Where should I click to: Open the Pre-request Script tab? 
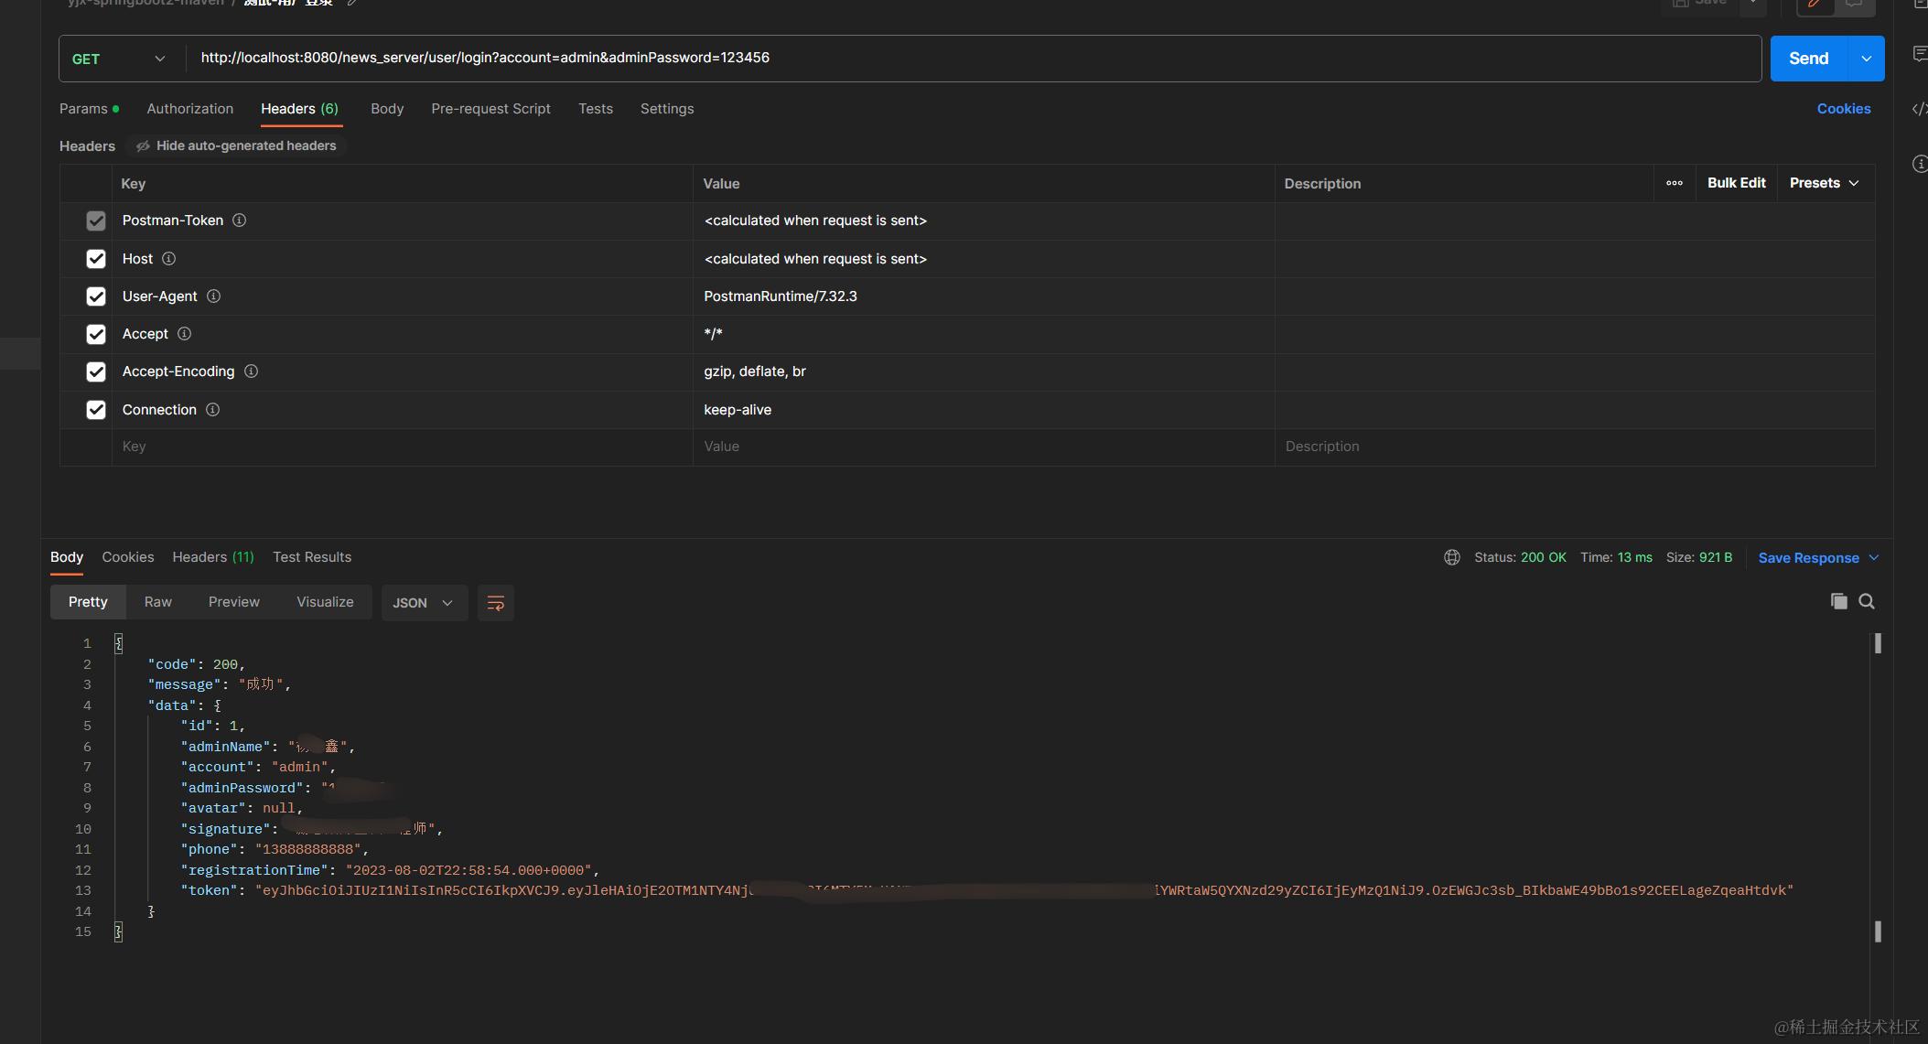490,109
